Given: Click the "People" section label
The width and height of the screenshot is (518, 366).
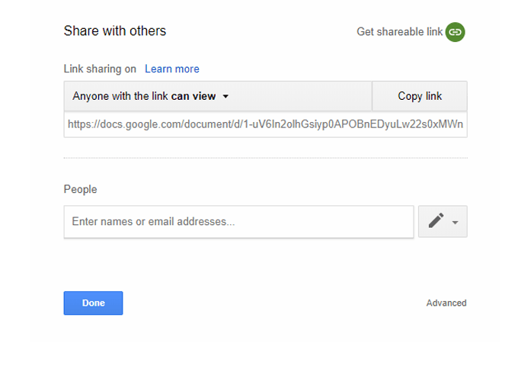Looking at the screenshot, I should [81, 189].
